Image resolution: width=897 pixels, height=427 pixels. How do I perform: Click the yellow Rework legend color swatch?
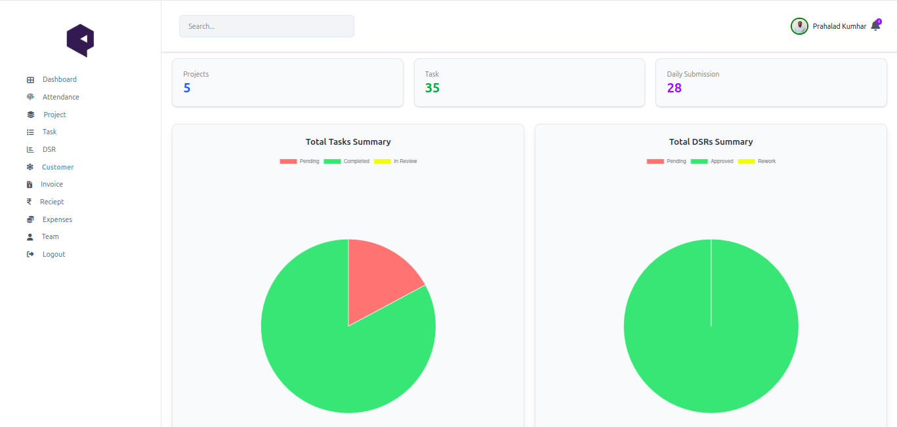coord(746,161)
